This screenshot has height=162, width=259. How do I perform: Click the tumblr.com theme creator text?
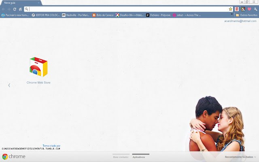tap(31, 149)
